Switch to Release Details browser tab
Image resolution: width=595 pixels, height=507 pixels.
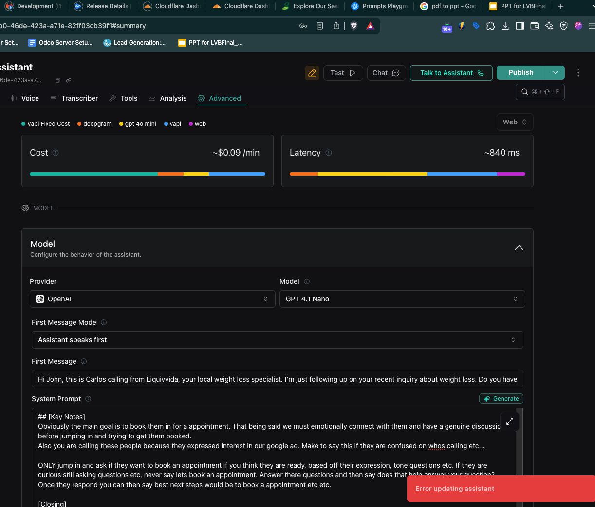pos(103,6)
